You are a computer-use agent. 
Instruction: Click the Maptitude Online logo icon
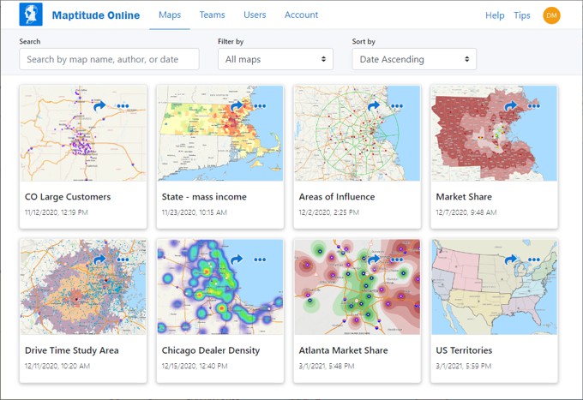click(x=31, y=15)
